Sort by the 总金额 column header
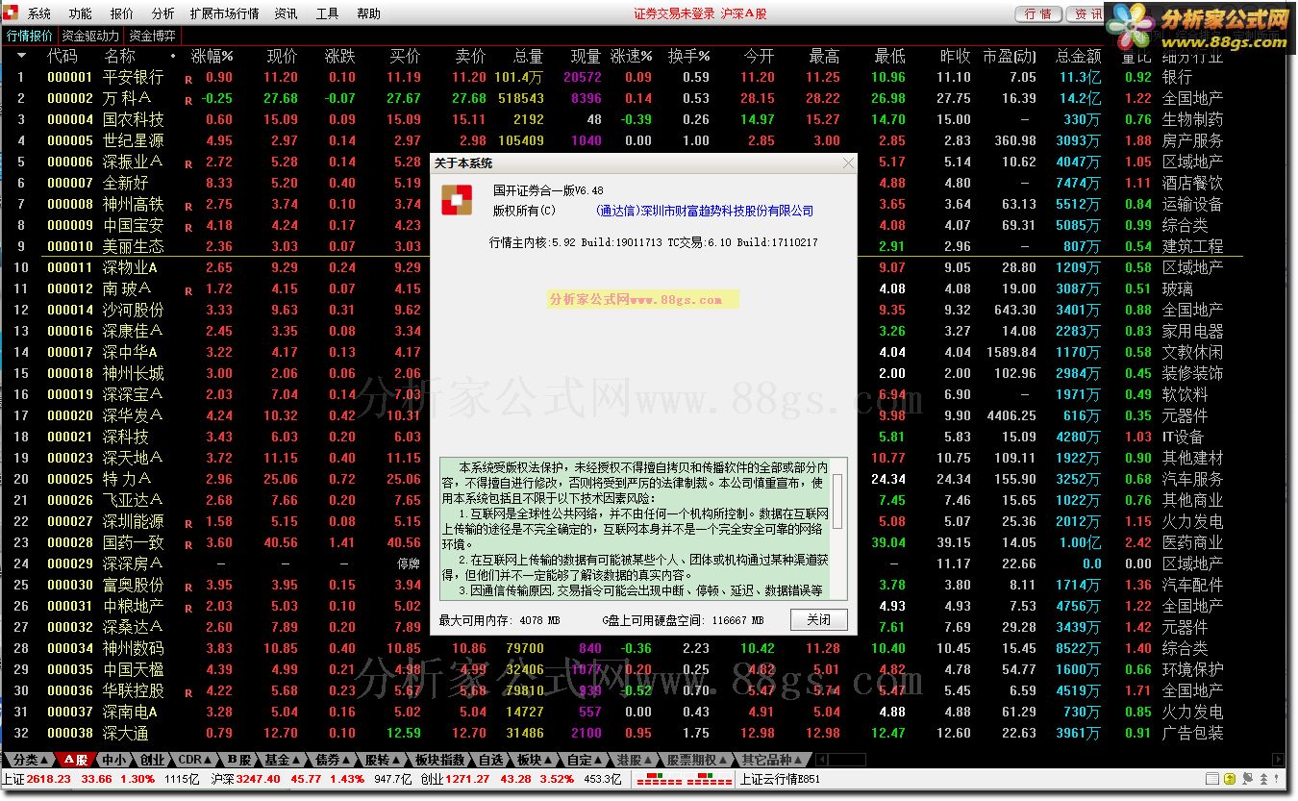The height and width of the screenshot is (801, 1298). (1078, 56)
